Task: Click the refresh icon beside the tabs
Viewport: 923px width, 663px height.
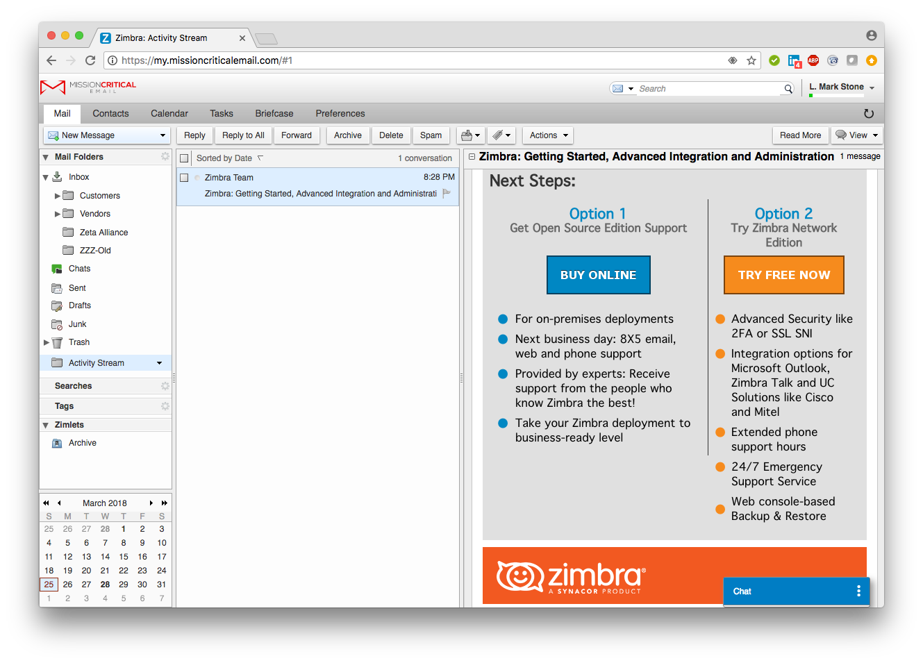Action: (x=868, y=113)
